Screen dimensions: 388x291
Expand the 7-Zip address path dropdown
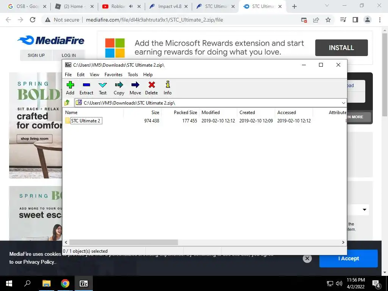[343, 103]
